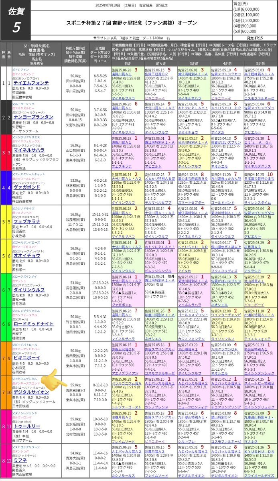Click winner カジノフォンテン link
278x481 pixels.
tap(191, 339)
